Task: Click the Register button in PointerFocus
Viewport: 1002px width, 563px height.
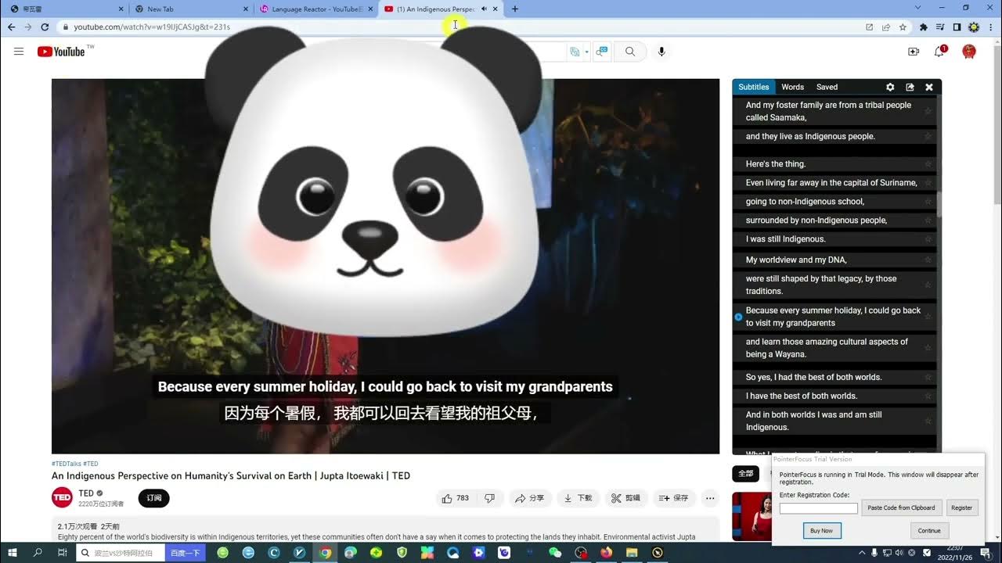Action: (x=962, y=507)
